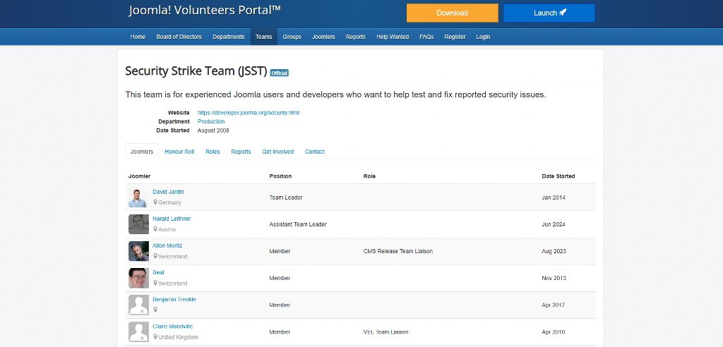Open Board of Directors menu item
The height and width of the screenshot is (347, 723).
[179, 37]
